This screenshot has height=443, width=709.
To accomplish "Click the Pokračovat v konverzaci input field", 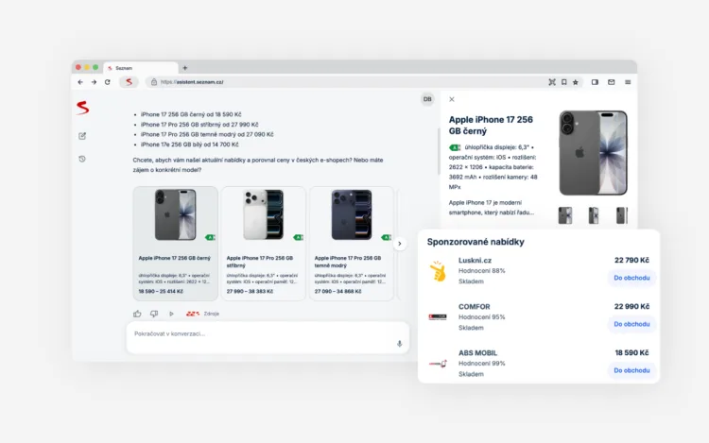I will pos(268,337).
